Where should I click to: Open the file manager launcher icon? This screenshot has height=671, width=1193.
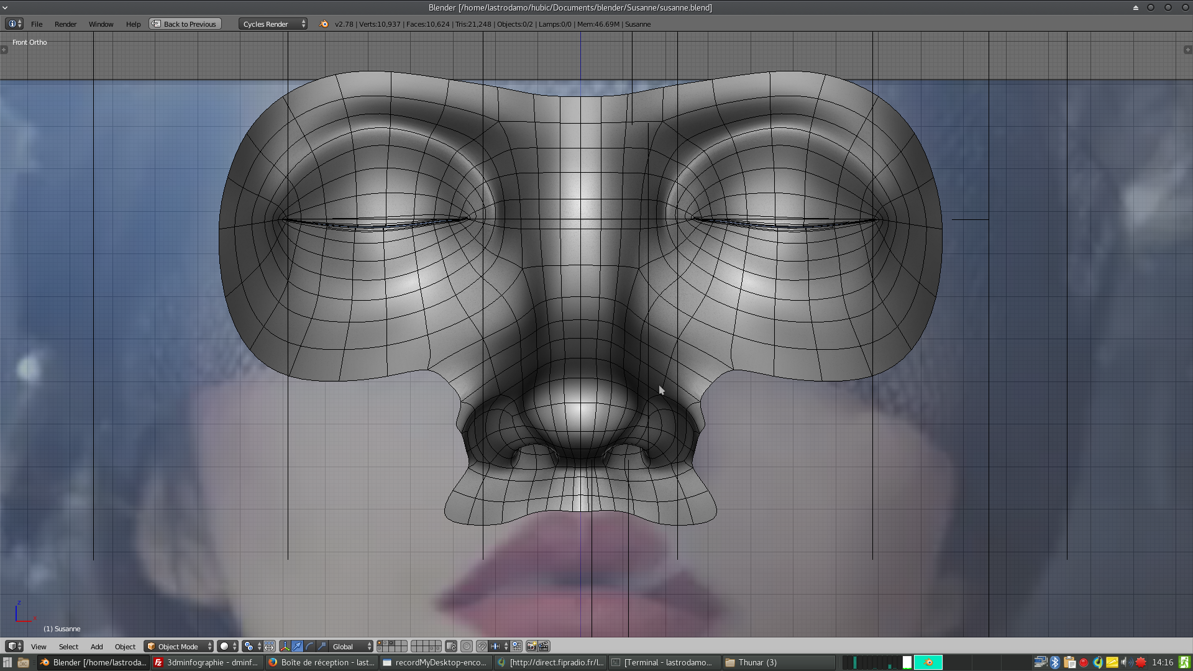coord(24,662)
